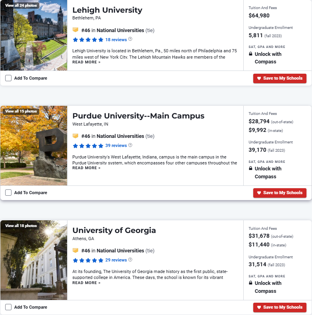Screen dimensions: 312x315
Task: Click lock icon in Purdue University card
Action: (250, 168)
